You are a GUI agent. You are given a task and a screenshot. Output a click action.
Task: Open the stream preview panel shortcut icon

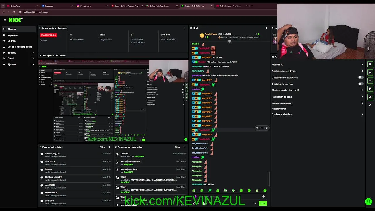click(x=370, y=89)
